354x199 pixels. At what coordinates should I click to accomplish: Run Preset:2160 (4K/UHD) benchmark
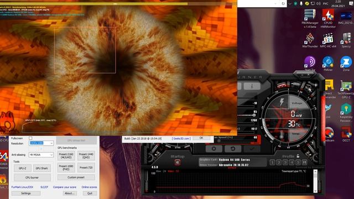(x=66, y=156)
